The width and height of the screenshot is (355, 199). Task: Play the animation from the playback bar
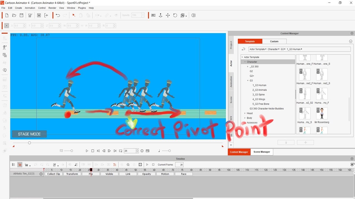(x=87, y=151)
